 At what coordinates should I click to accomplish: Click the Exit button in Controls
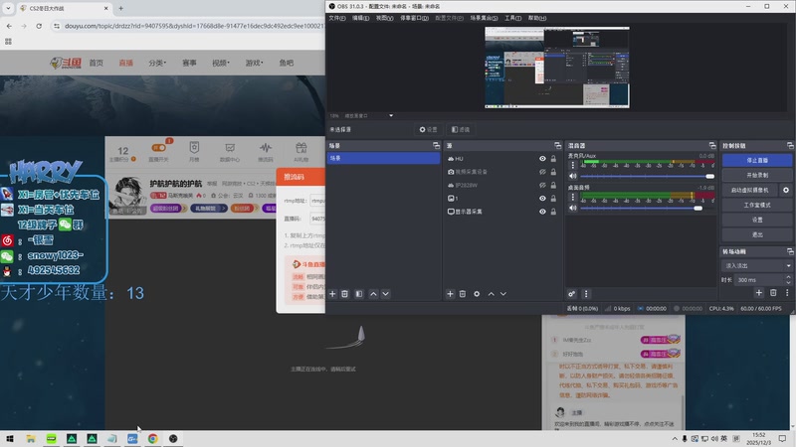pos(757,234)
